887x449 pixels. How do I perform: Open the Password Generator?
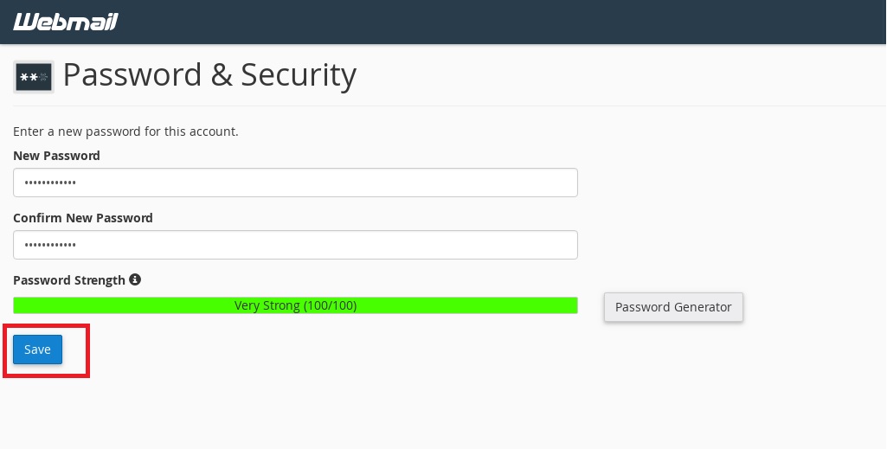pos(673,307)
